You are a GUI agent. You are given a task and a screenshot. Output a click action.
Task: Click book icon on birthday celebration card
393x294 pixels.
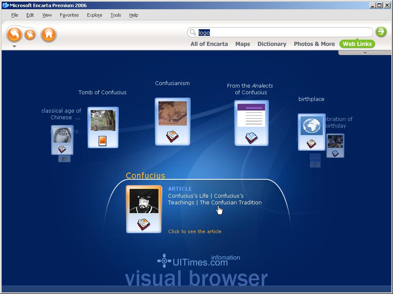(335, 153)
